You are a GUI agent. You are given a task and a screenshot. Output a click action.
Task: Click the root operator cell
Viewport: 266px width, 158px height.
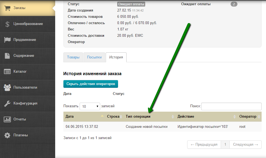(x=242, y=127)
